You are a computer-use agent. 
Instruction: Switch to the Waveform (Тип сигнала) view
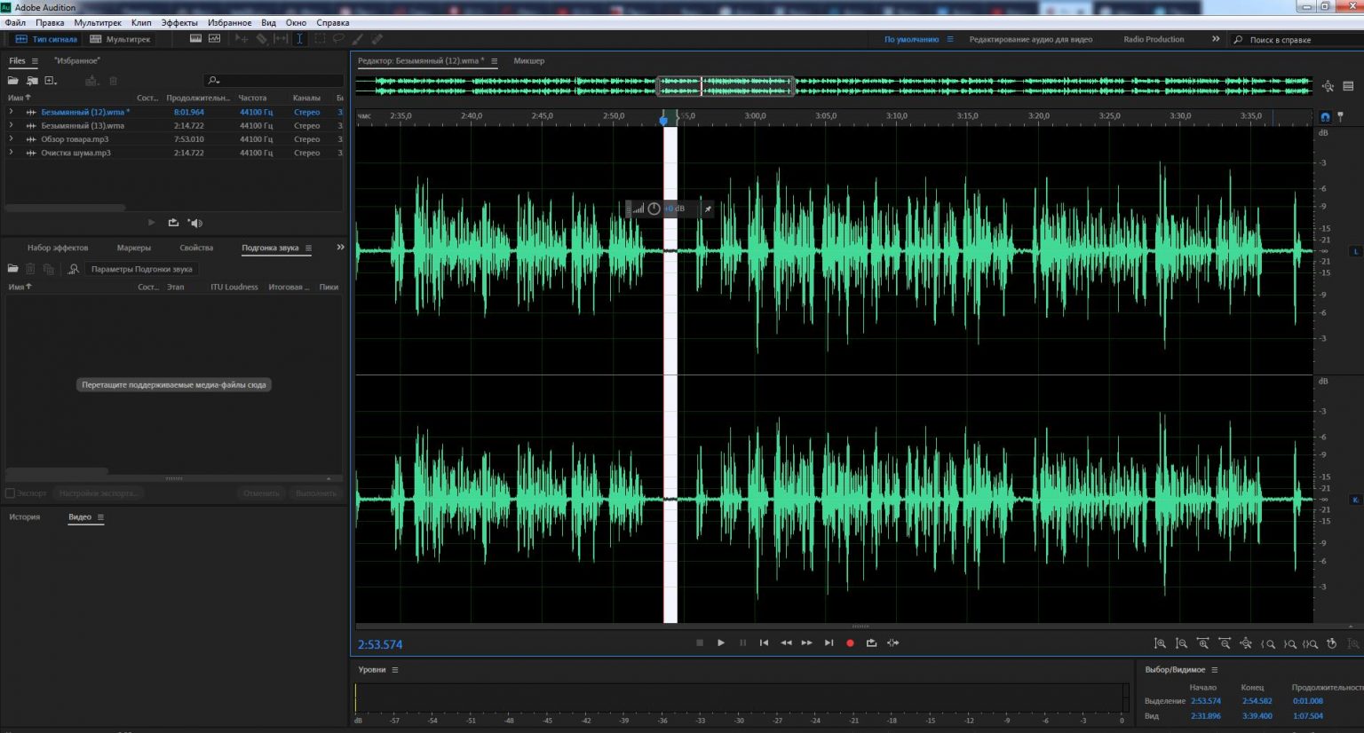(47, 39)
